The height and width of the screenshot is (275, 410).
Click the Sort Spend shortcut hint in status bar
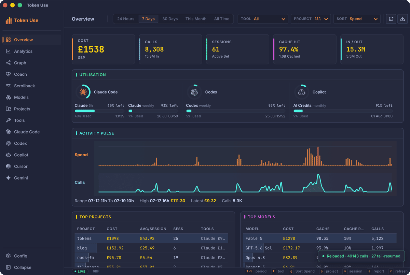click(302, 271)
